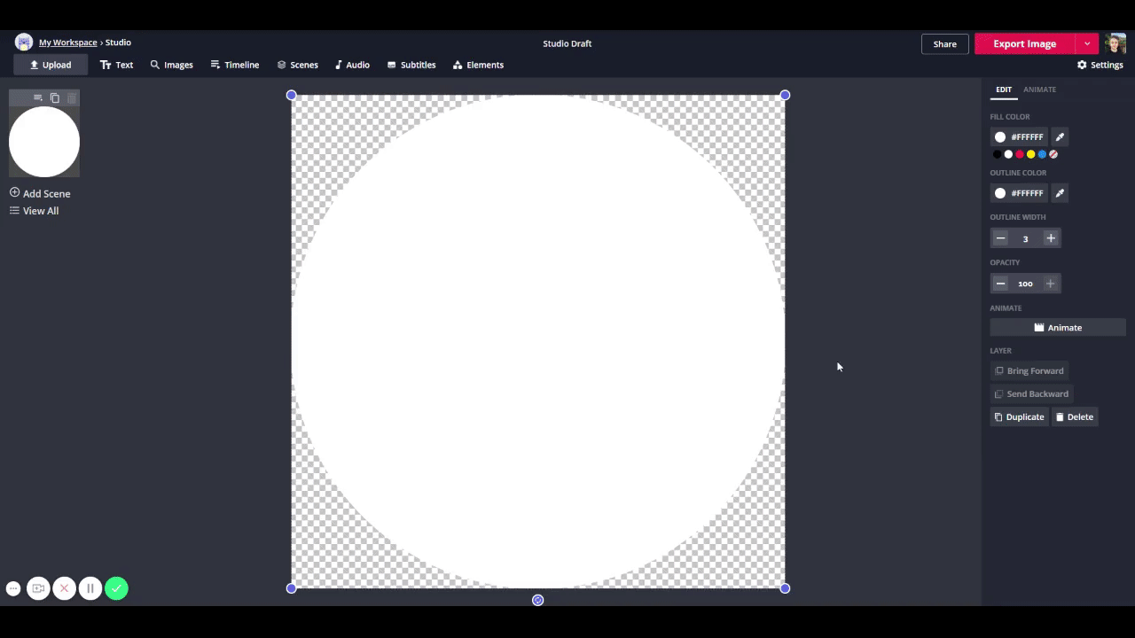Finish recording with the green checkmark
Image resolution: width=1135 pixels, height=638 pixels.
(116, 588)
